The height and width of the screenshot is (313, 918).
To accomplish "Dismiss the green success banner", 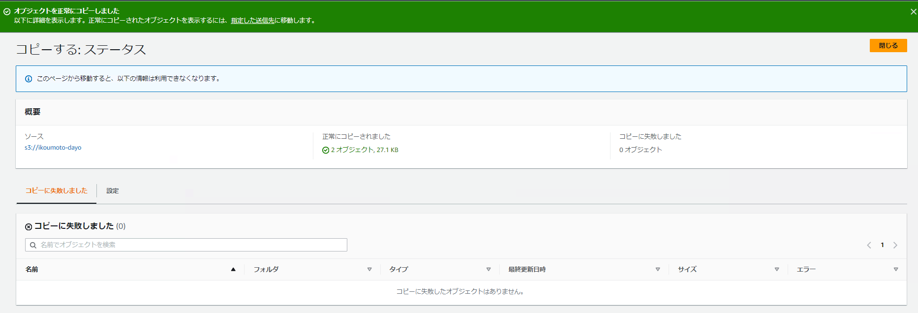I will 913,12.
